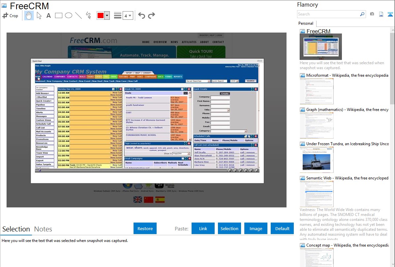Click browser icon beside Microformat title

[x=302, y=75]
